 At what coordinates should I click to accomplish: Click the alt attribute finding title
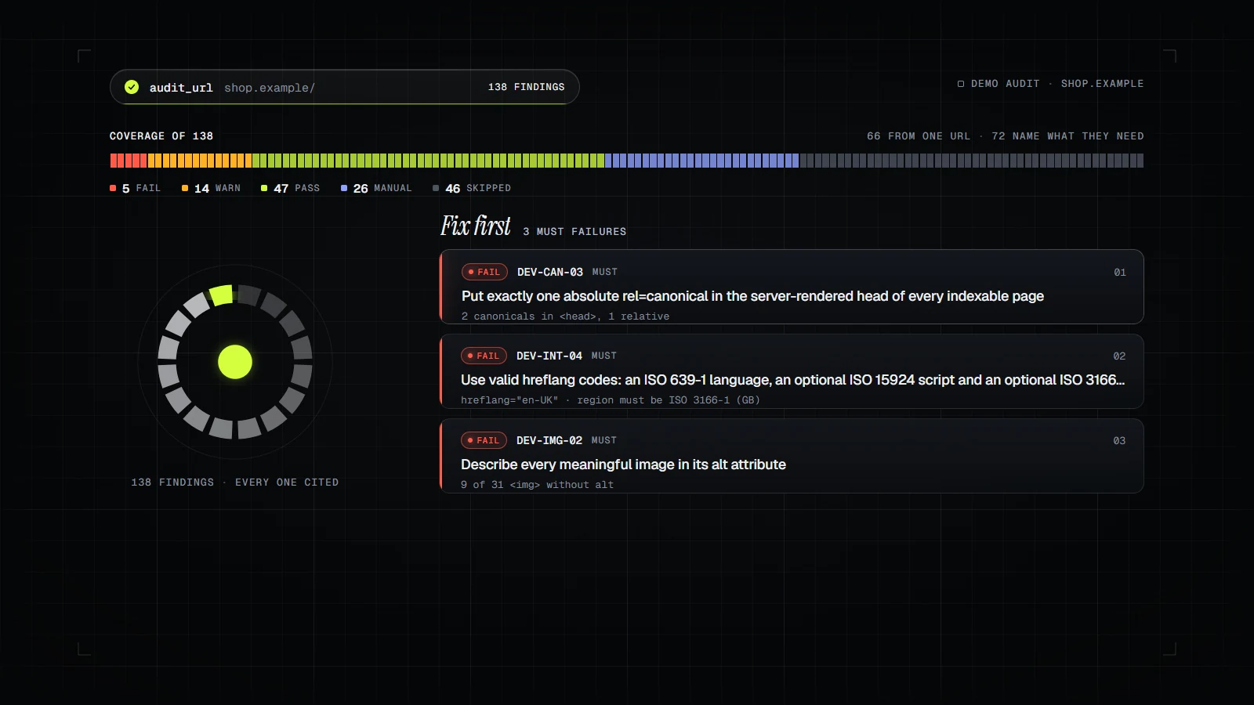(x=623, y=465)
